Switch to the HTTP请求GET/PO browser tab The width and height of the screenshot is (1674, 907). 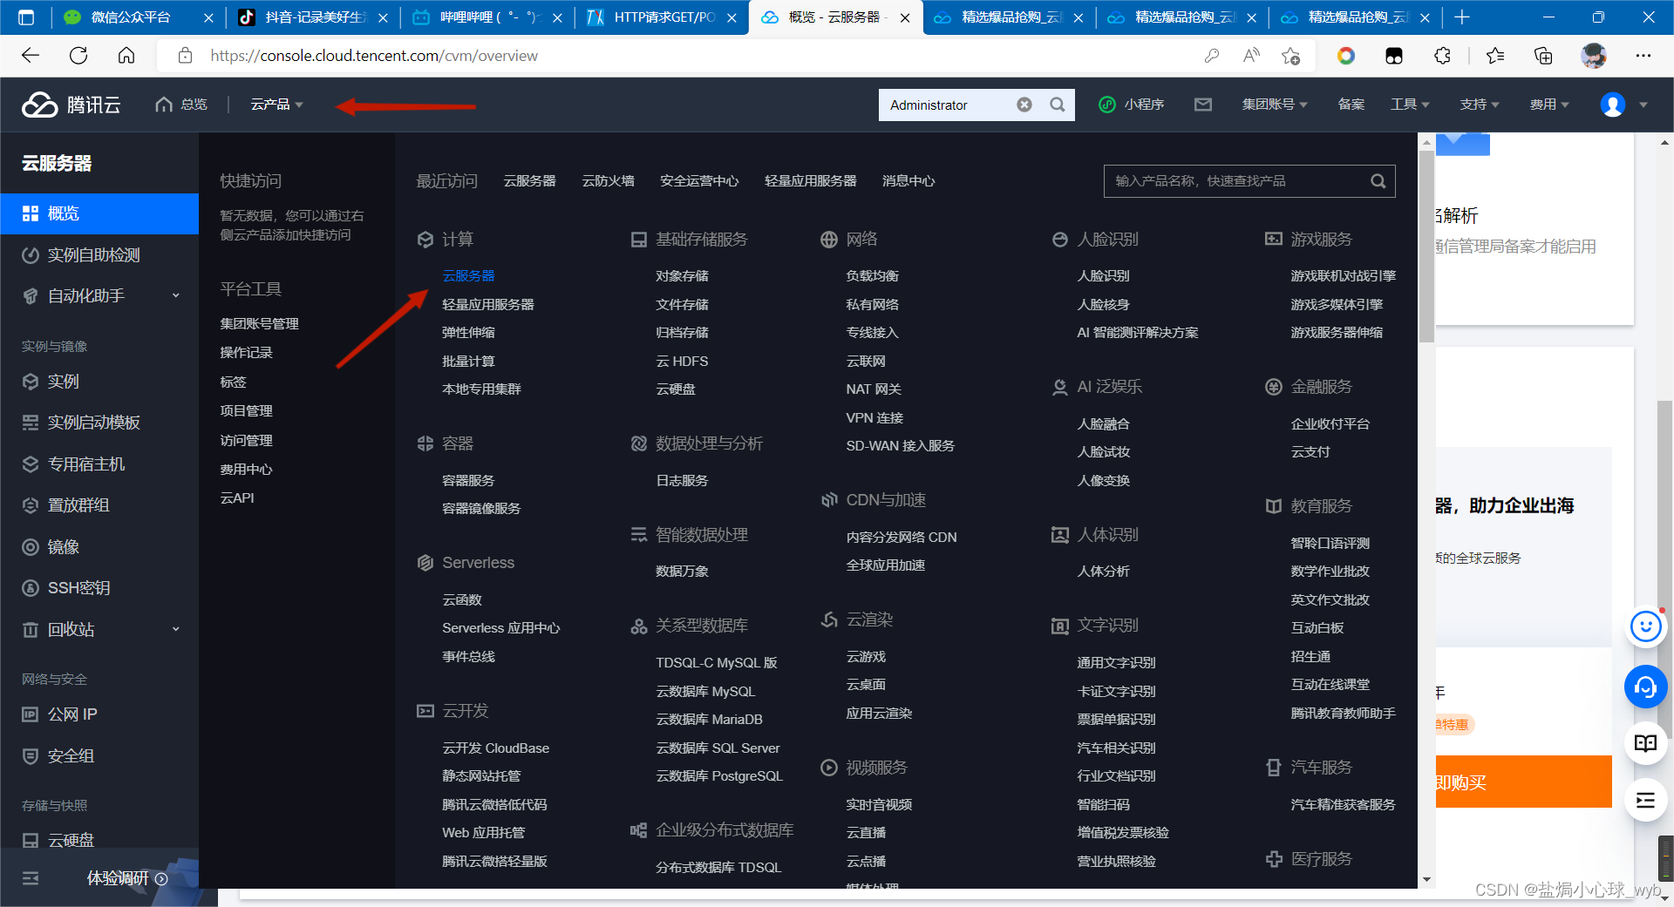point(664,17)
